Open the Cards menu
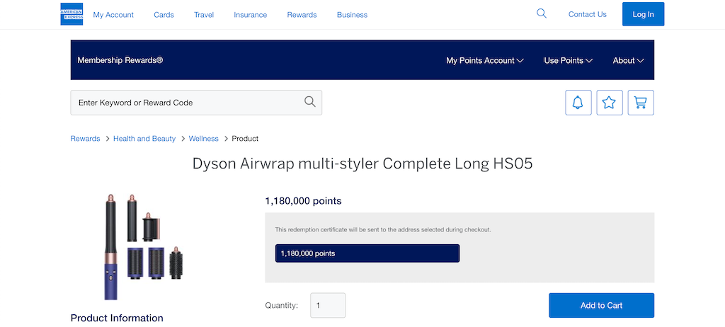This screenshot has width=725, height=327. click(164, 15)
